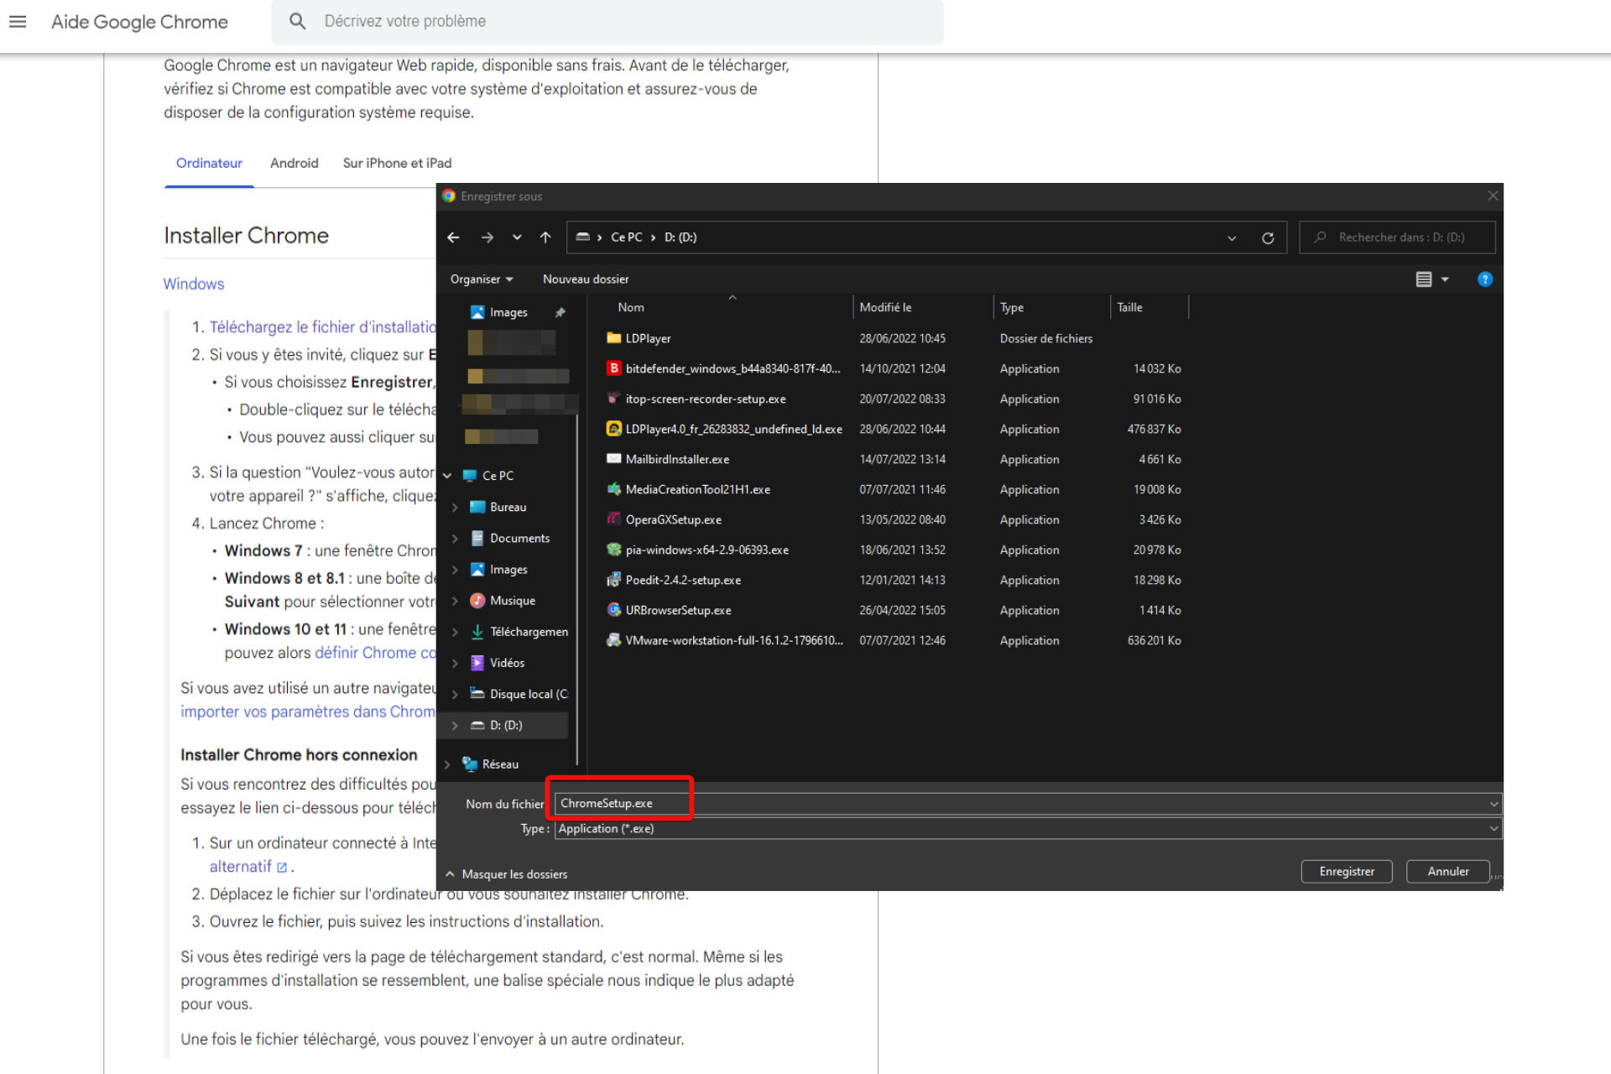Screen dimensions: 1611x1074
Task: Select MailbirdInstaller.exe icon
Action: [x=614, y=459]
